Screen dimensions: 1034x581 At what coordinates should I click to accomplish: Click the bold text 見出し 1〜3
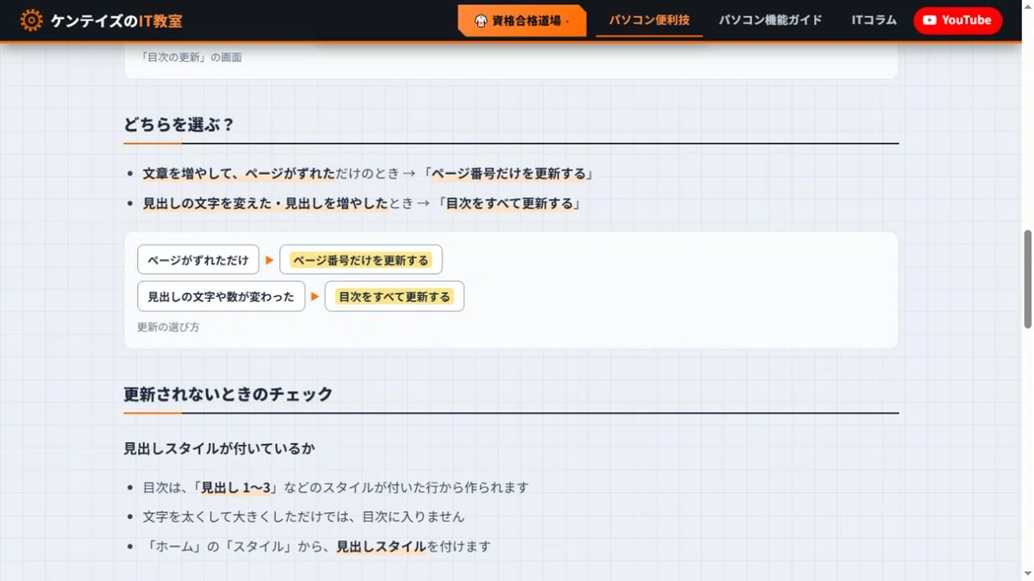(236, 487)
